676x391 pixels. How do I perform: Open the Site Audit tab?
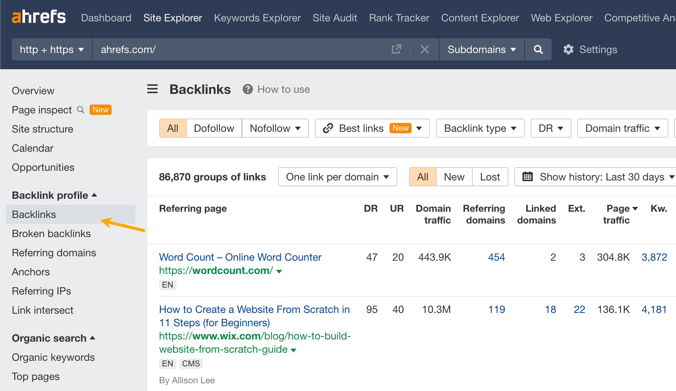334,18
